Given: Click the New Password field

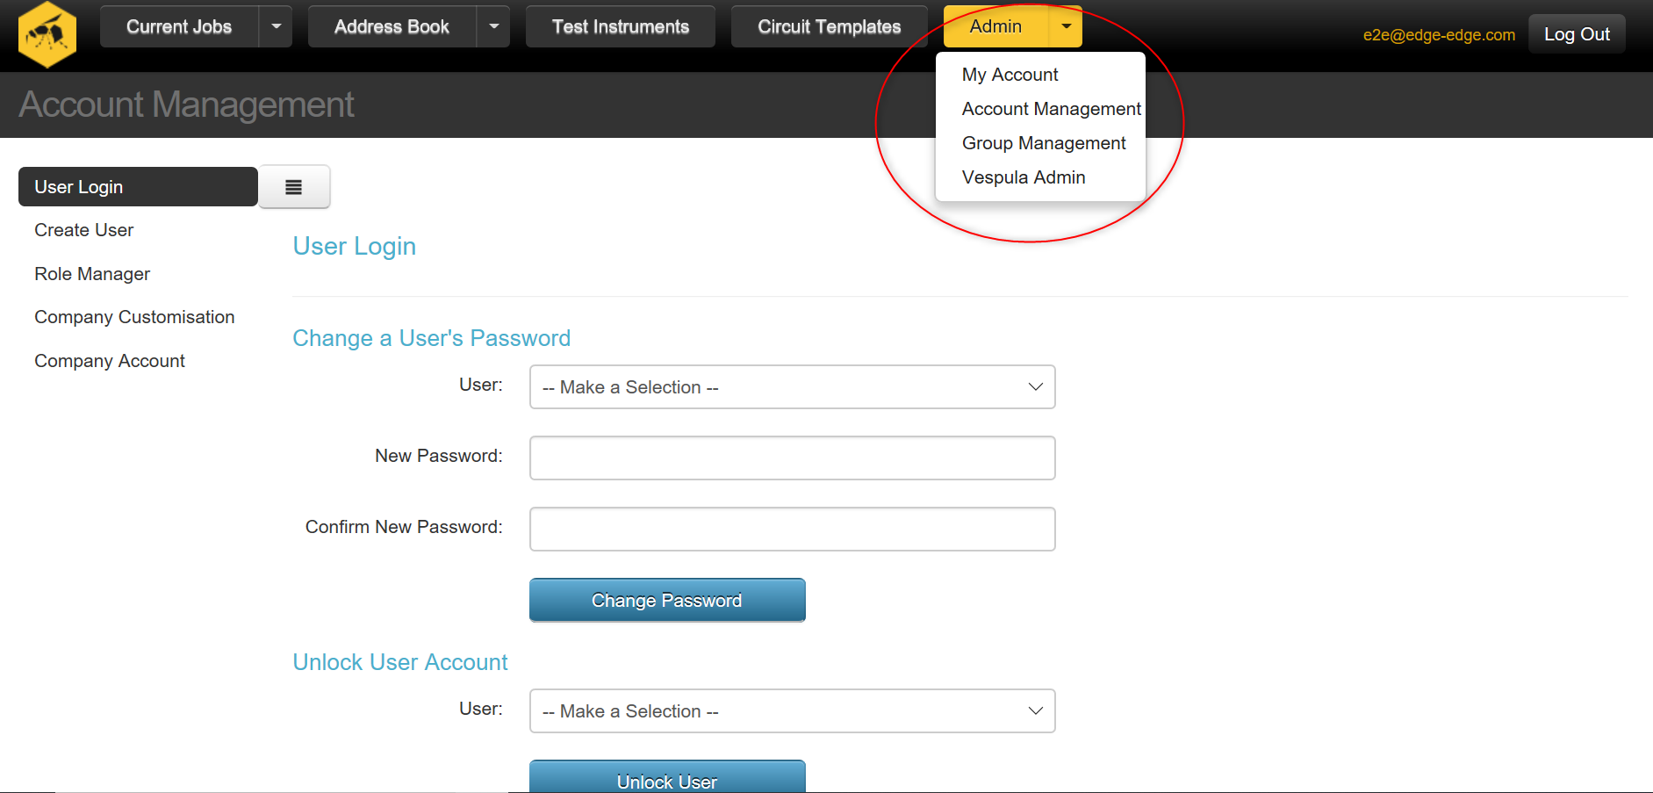Looking at the screenshot, I should pyautogui.click(x=792, y=458).
